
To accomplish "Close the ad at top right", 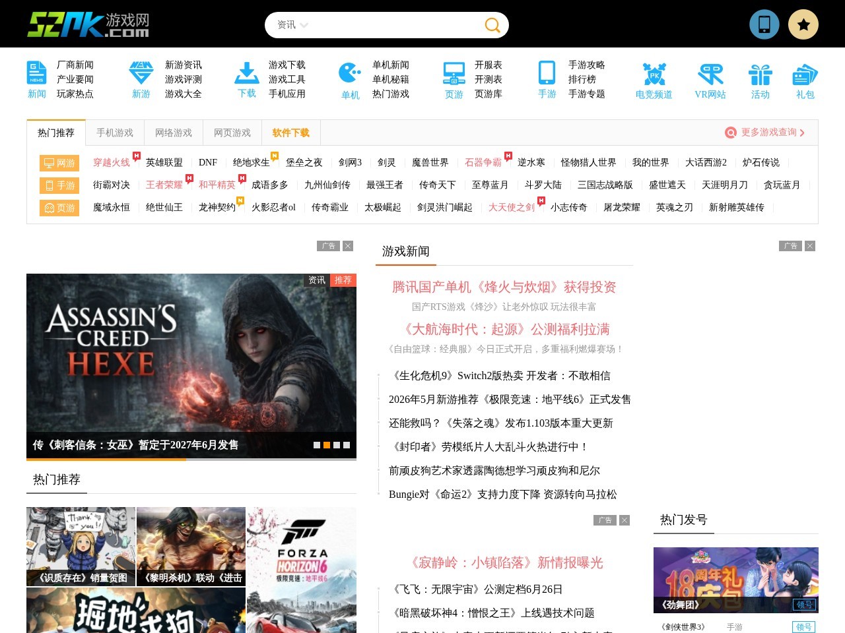I will pos(810,246).
